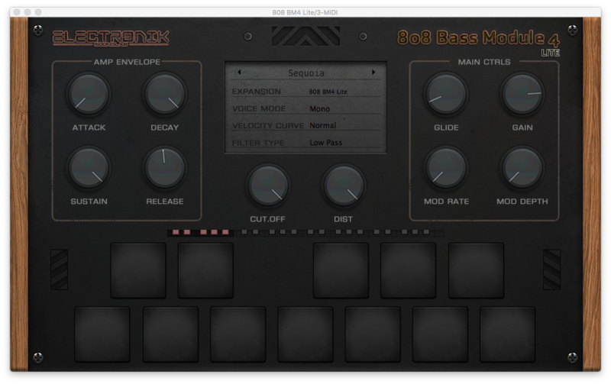Image resolution: width=611 pixels, height=384 pixels.
Task: Click the 808 Bass Module 4 title
Action: (479, 40)
